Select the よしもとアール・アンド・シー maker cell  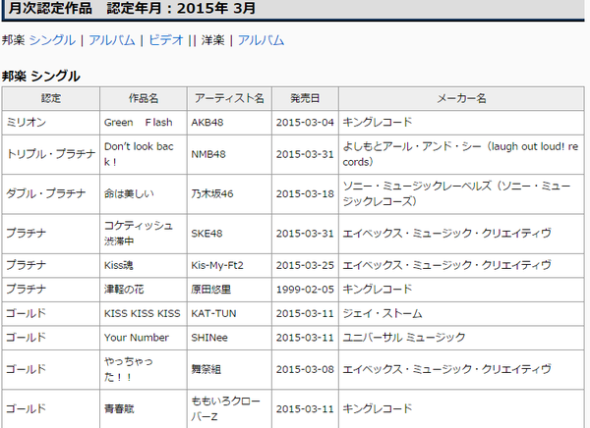pyautogui.click(x=461, y=154)
